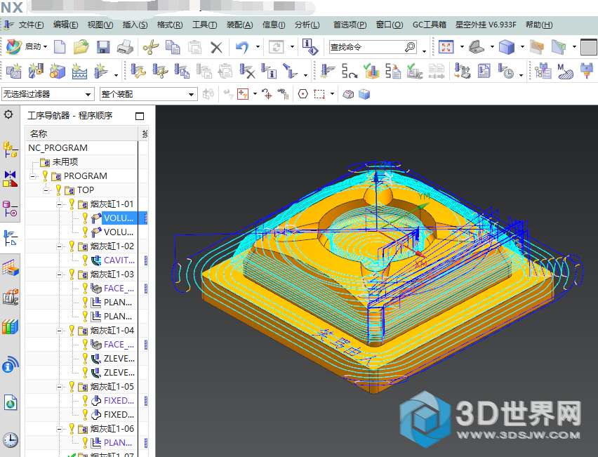Open the 编辑(E) menu
The image size is (598, 457).
[x=65, y=25]
